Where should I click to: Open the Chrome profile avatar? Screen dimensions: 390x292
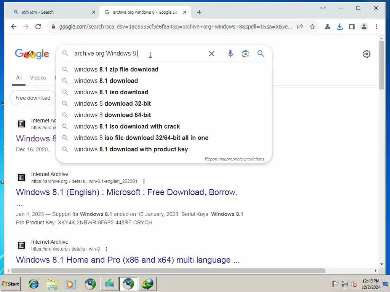coord(364,27)
